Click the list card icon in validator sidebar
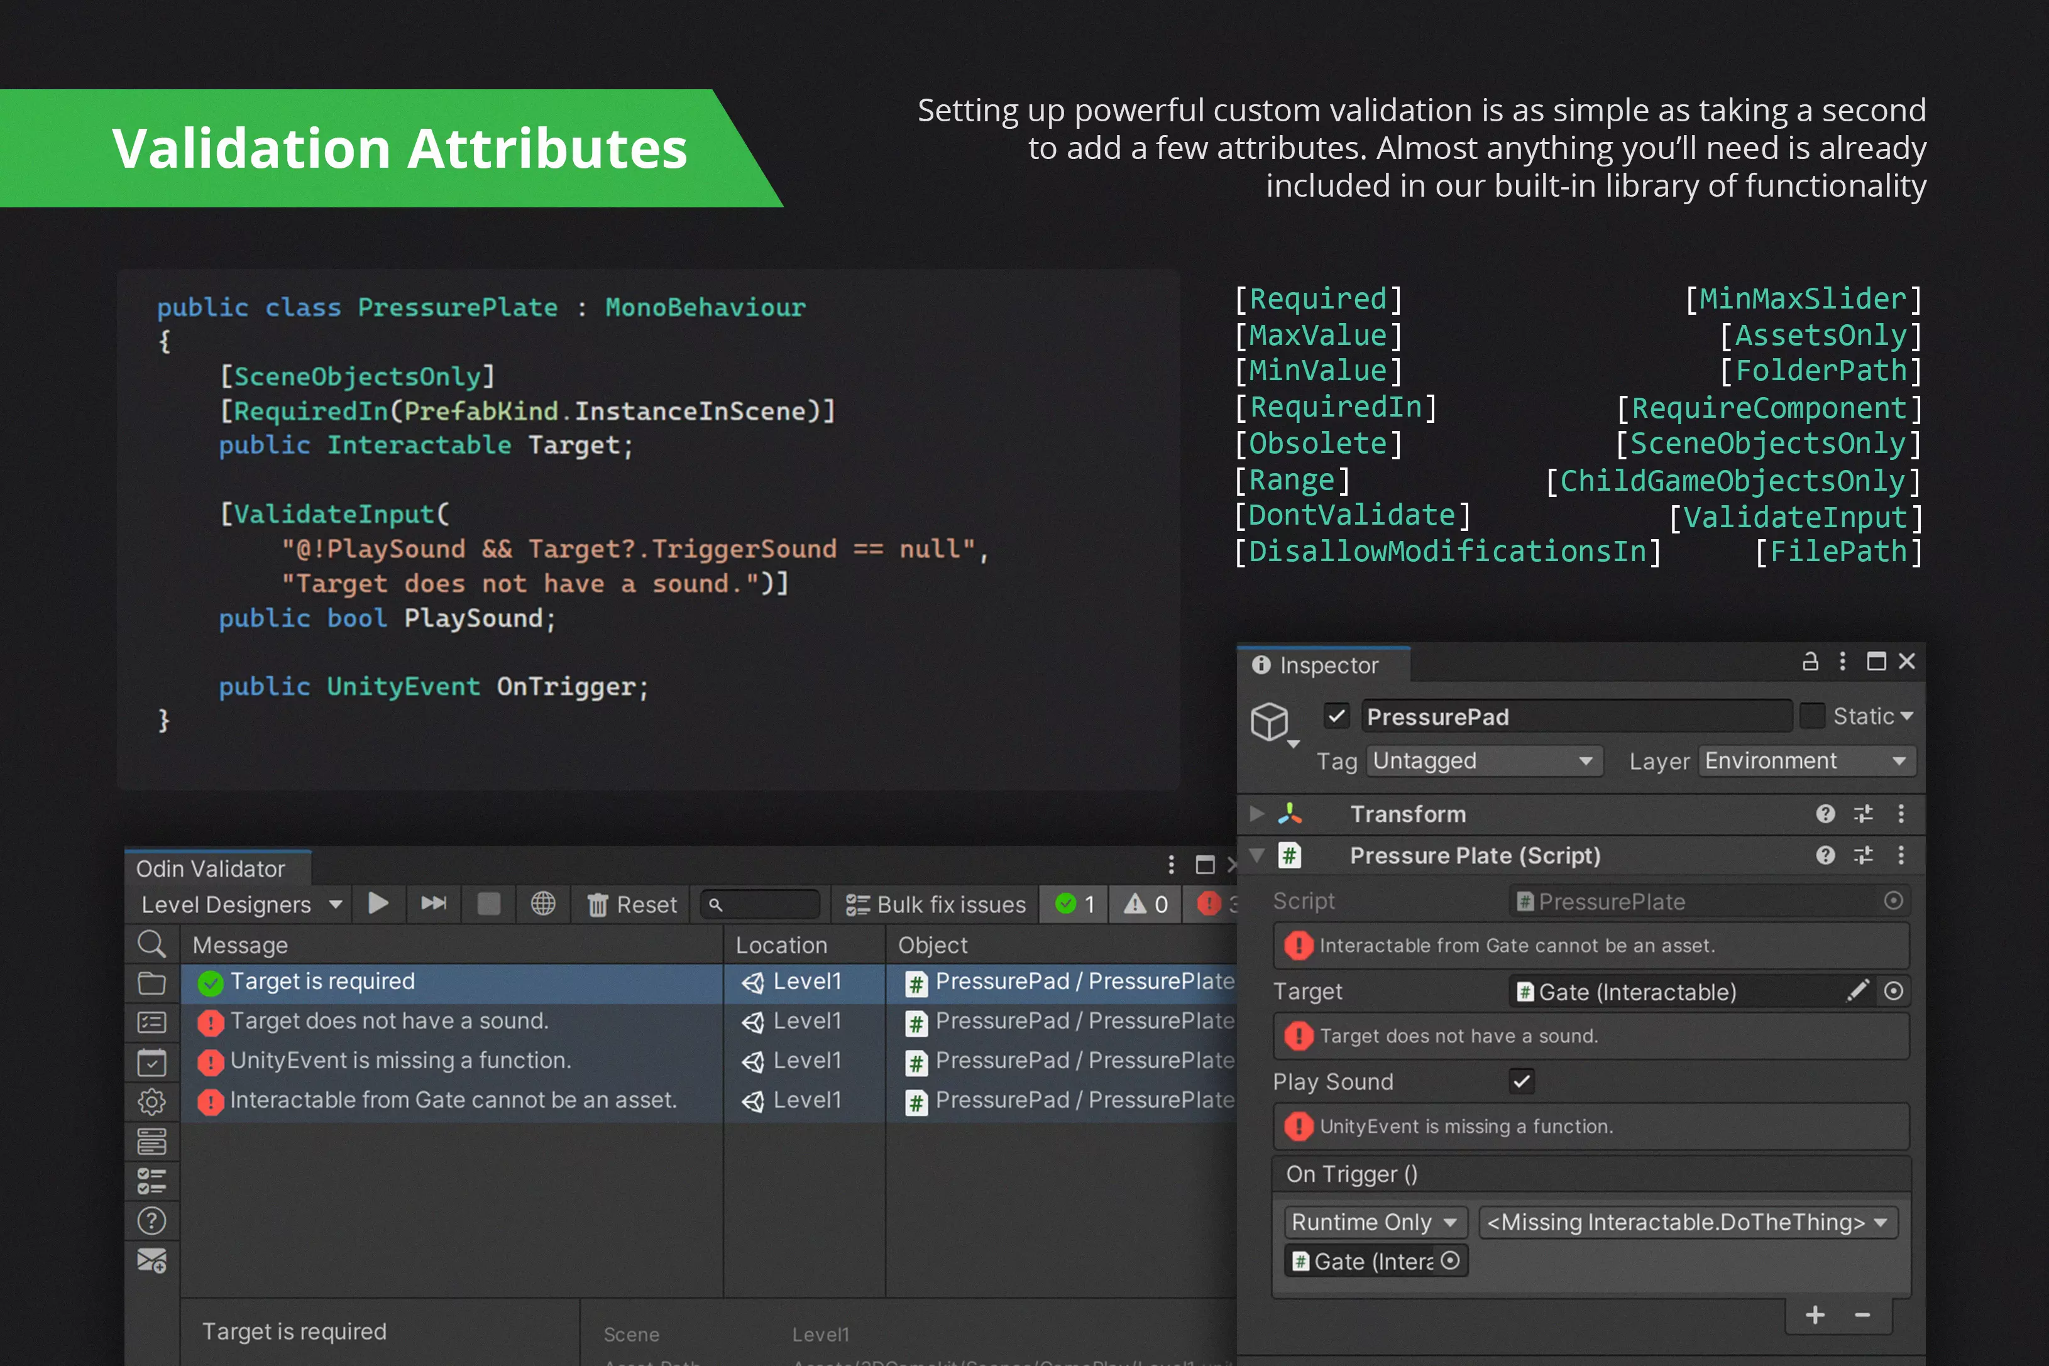 point(151,1023)
